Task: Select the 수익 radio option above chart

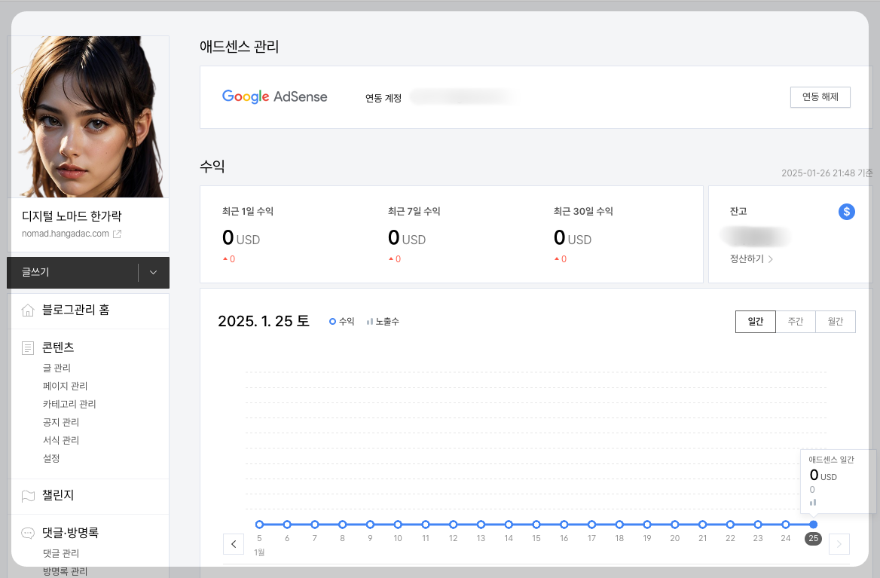Action: click(x=341, y=320)
